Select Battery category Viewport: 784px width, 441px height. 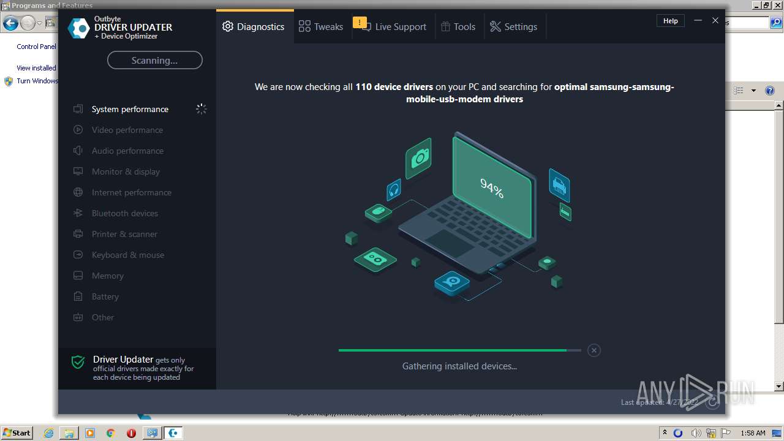[x=105, y=296]
